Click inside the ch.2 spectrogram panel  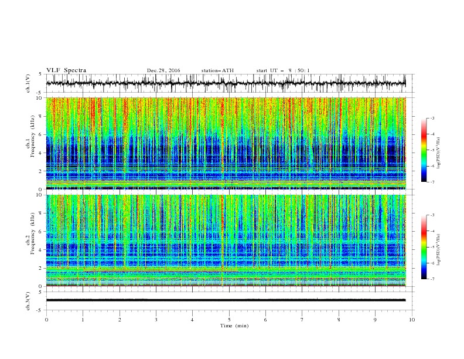(x=226, y=241)
